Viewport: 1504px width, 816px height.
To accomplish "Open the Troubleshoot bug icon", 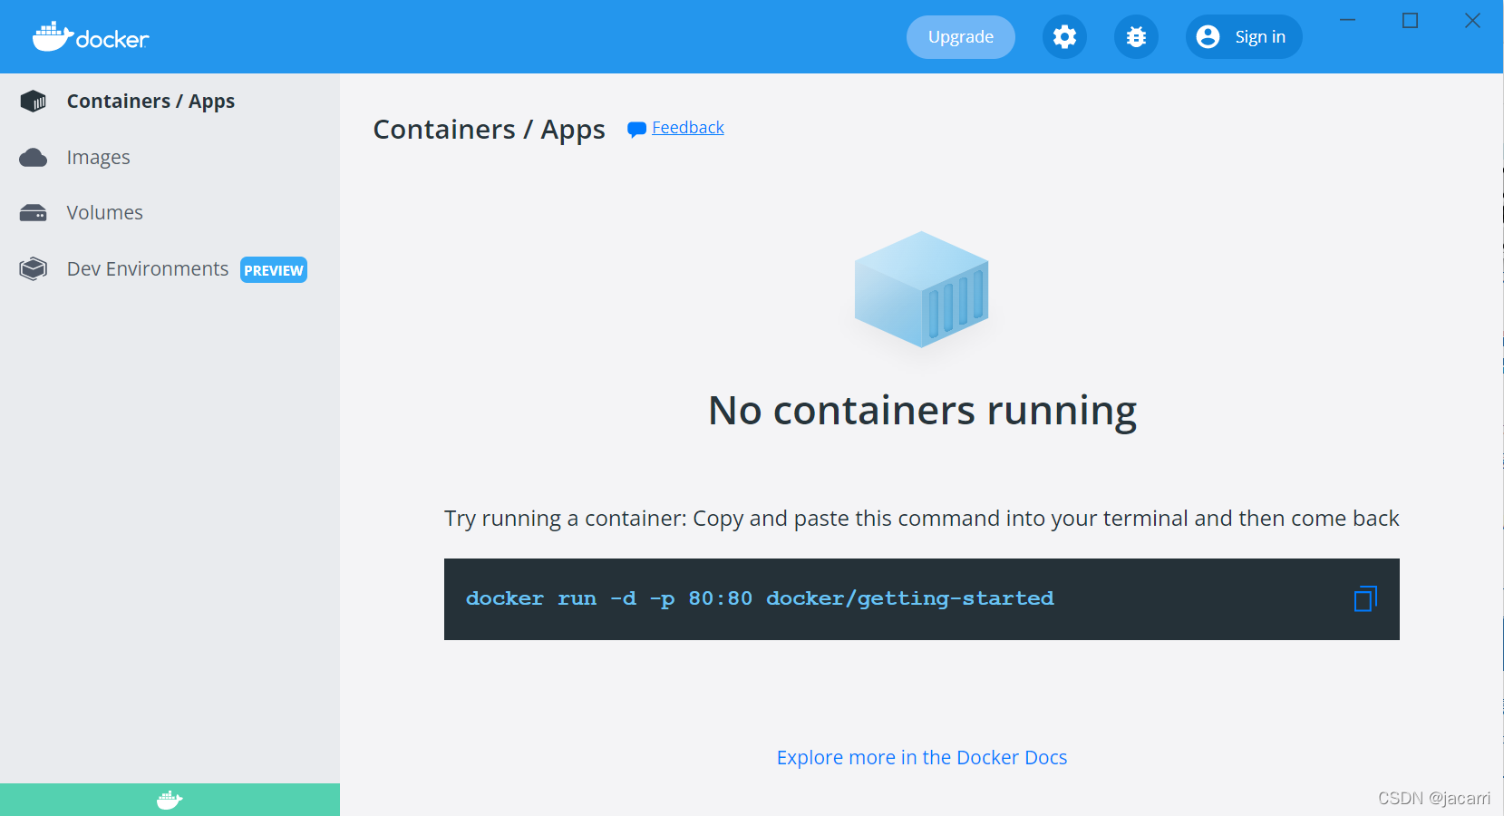I will tap(1136, 37).
